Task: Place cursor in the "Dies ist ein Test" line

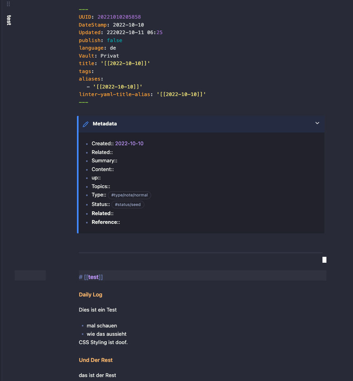Action: pyautogui.click(x=97, y=310)
